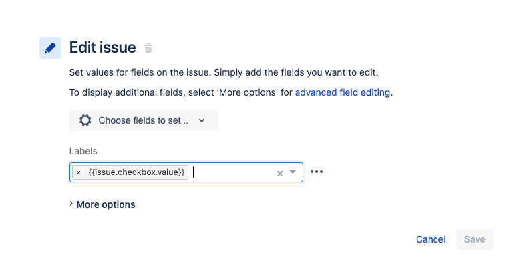Click the chevron on Choose fields to set
Screen dimensions: 527x274
tap(202, 120)
